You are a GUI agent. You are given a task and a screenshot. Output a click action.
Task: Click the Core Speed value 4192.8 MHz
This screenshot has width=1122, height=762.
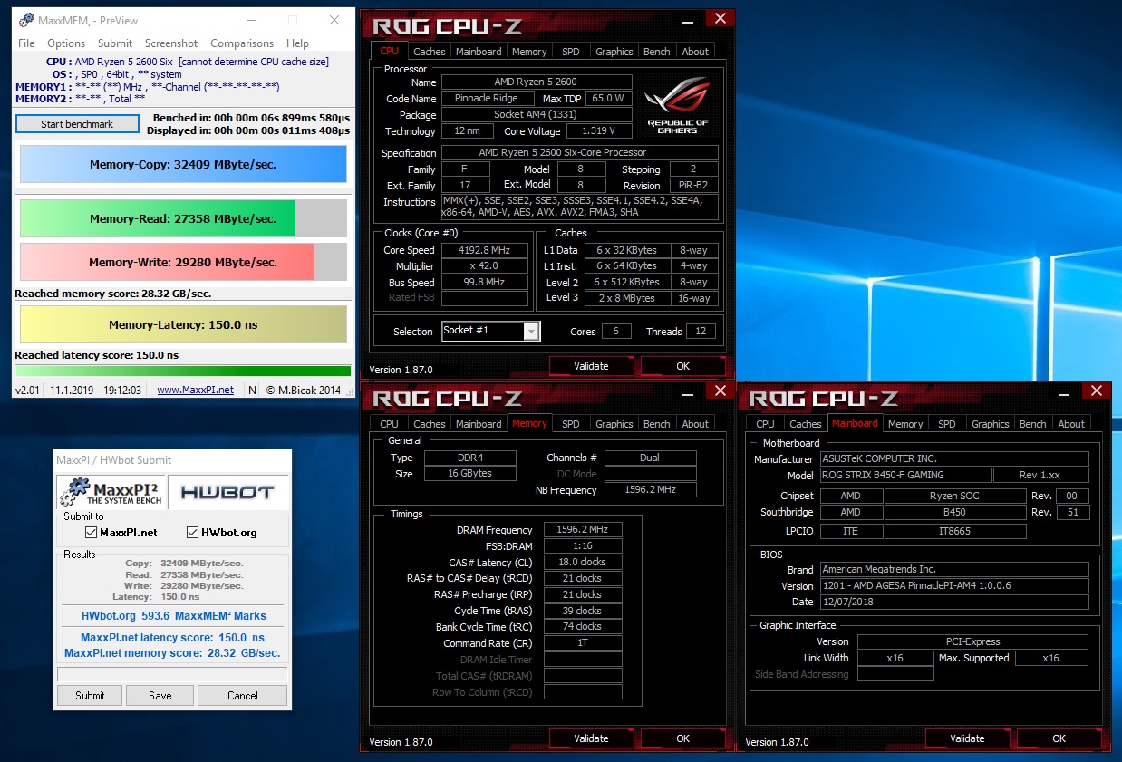(x=485, y=250)
